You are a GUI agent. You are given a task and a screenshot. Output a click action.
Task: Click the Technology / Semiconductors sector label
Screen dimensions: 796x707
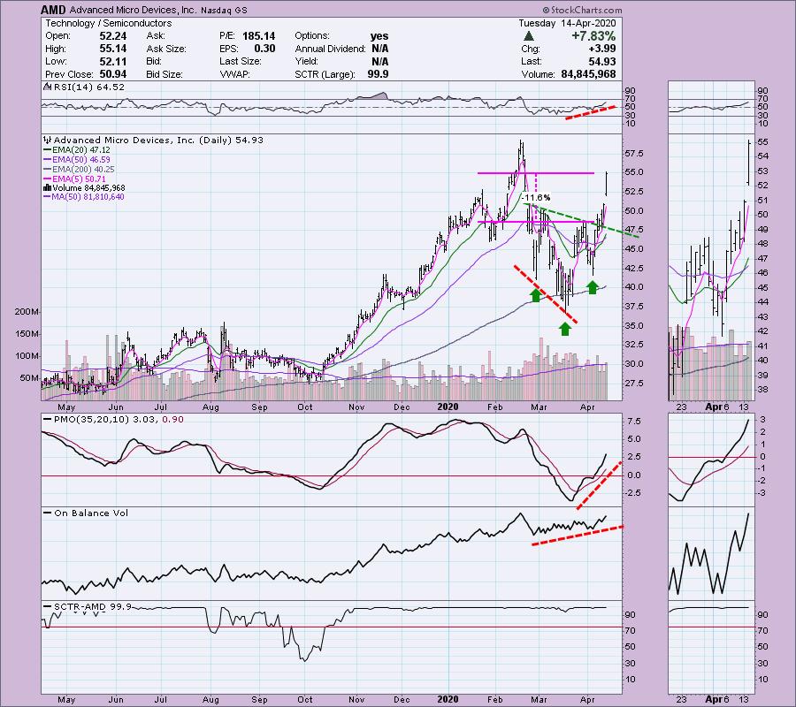pyautogui.click(x=109, y=23)
